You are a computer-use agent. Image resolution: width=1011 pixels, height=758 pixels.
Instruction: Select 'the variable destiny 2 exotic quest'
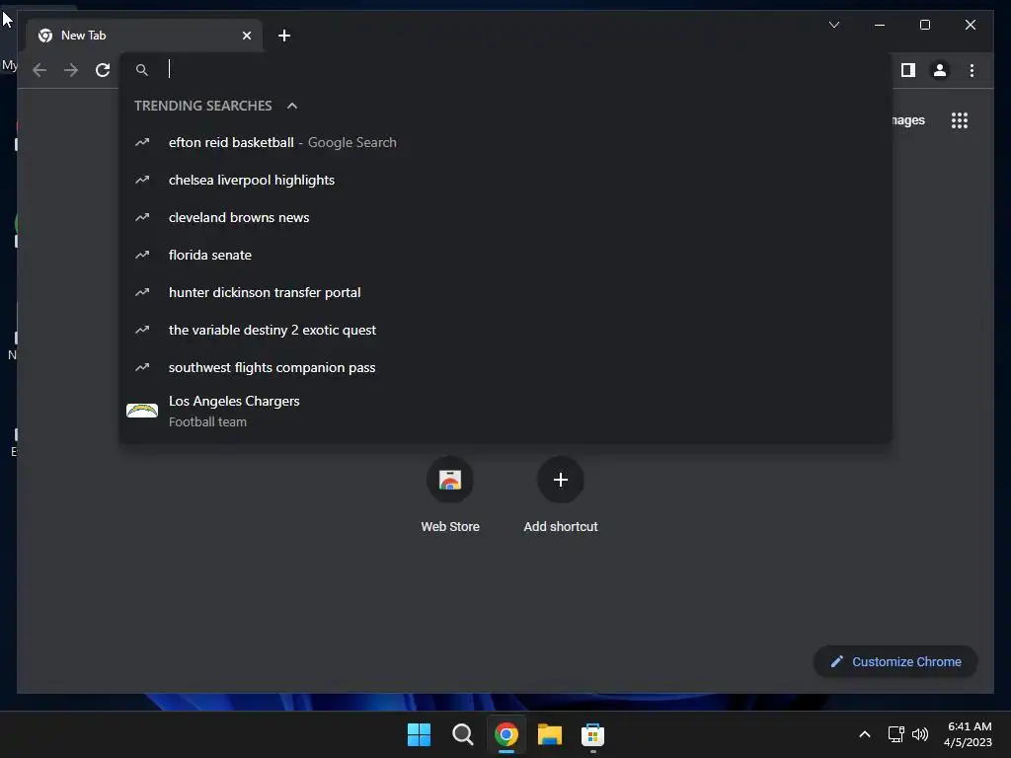click(505, 330)
